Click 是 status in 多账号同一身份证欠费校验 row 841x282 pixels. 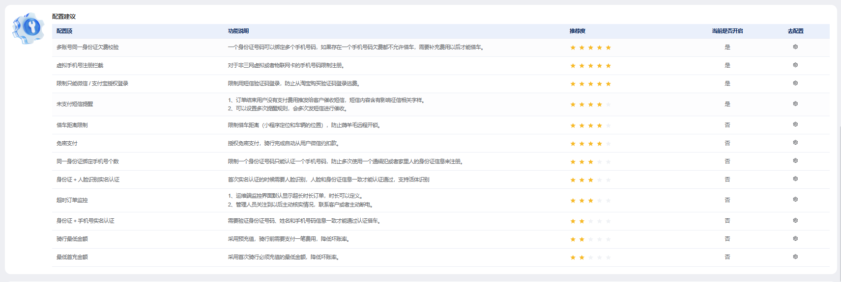tap(727, 48)
